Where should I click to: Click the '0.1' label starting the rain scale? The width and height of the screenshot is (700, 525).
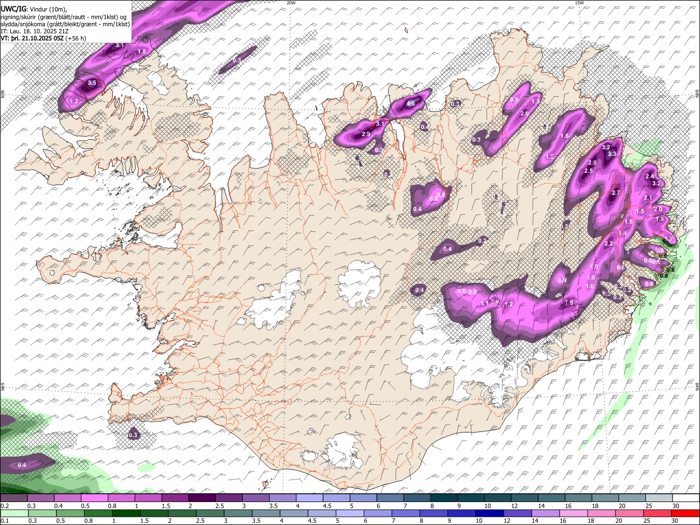[4, 521]
